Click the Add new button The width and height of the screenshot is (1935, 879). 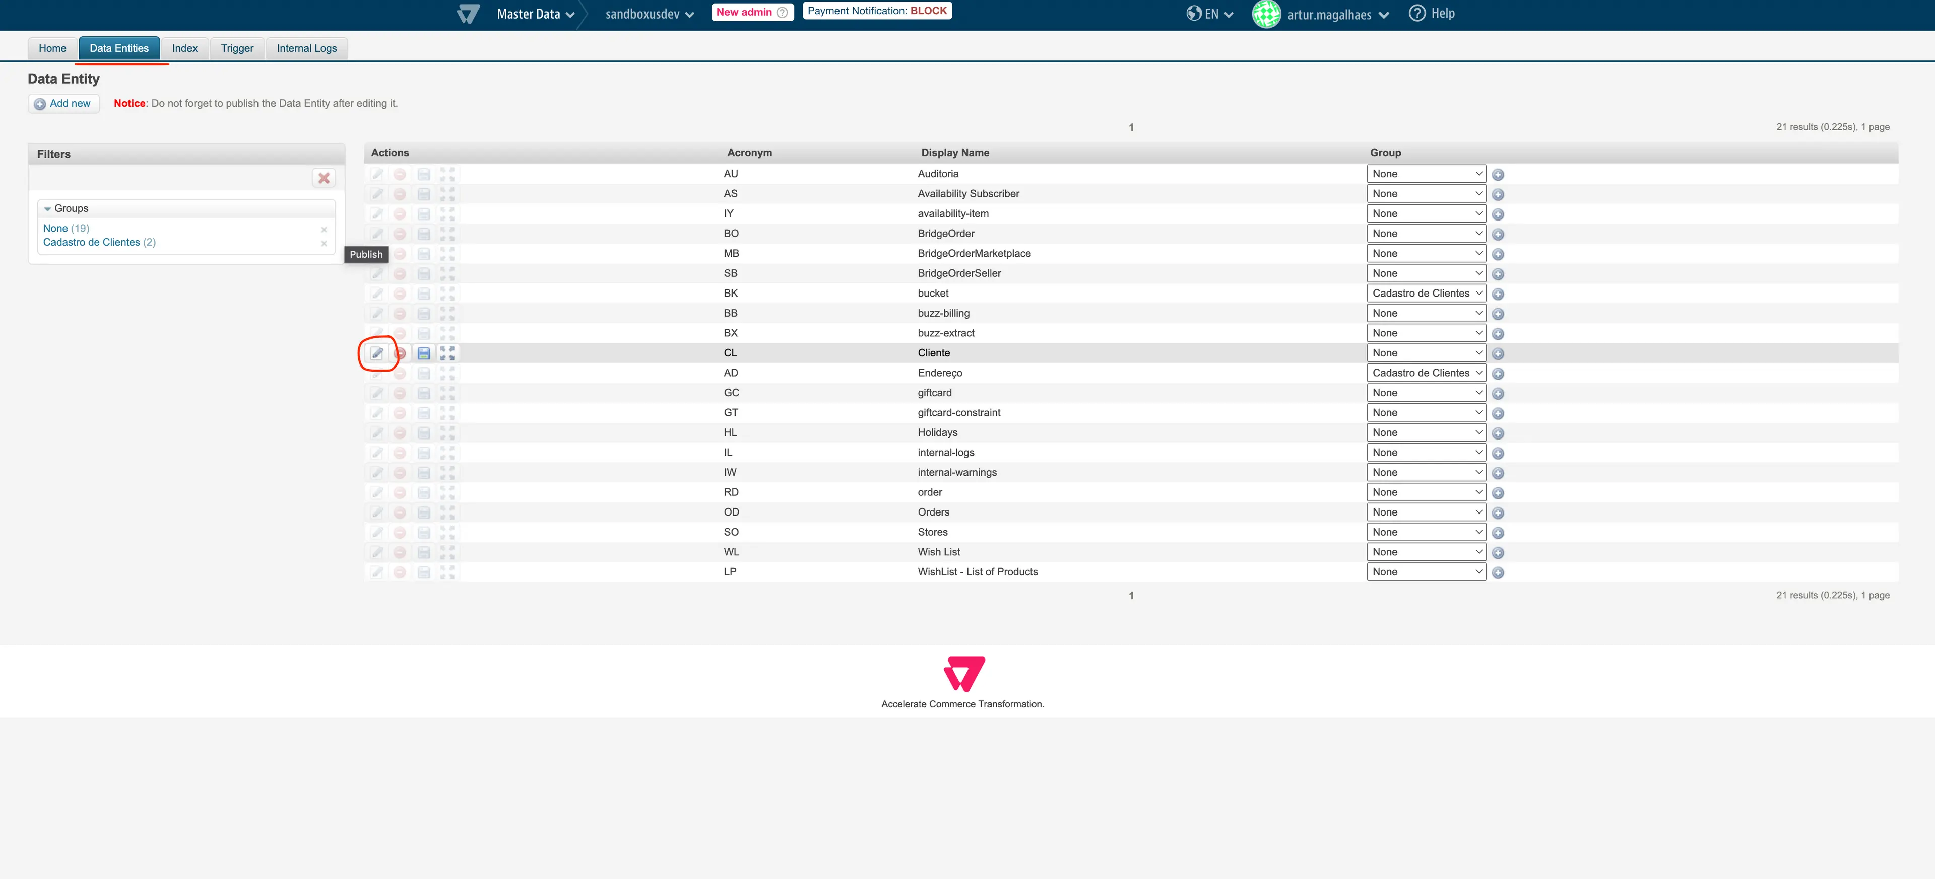tap(63, 104)
